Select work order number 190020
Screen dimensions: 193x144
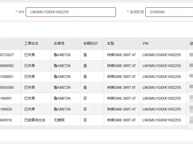coord(6,109)
